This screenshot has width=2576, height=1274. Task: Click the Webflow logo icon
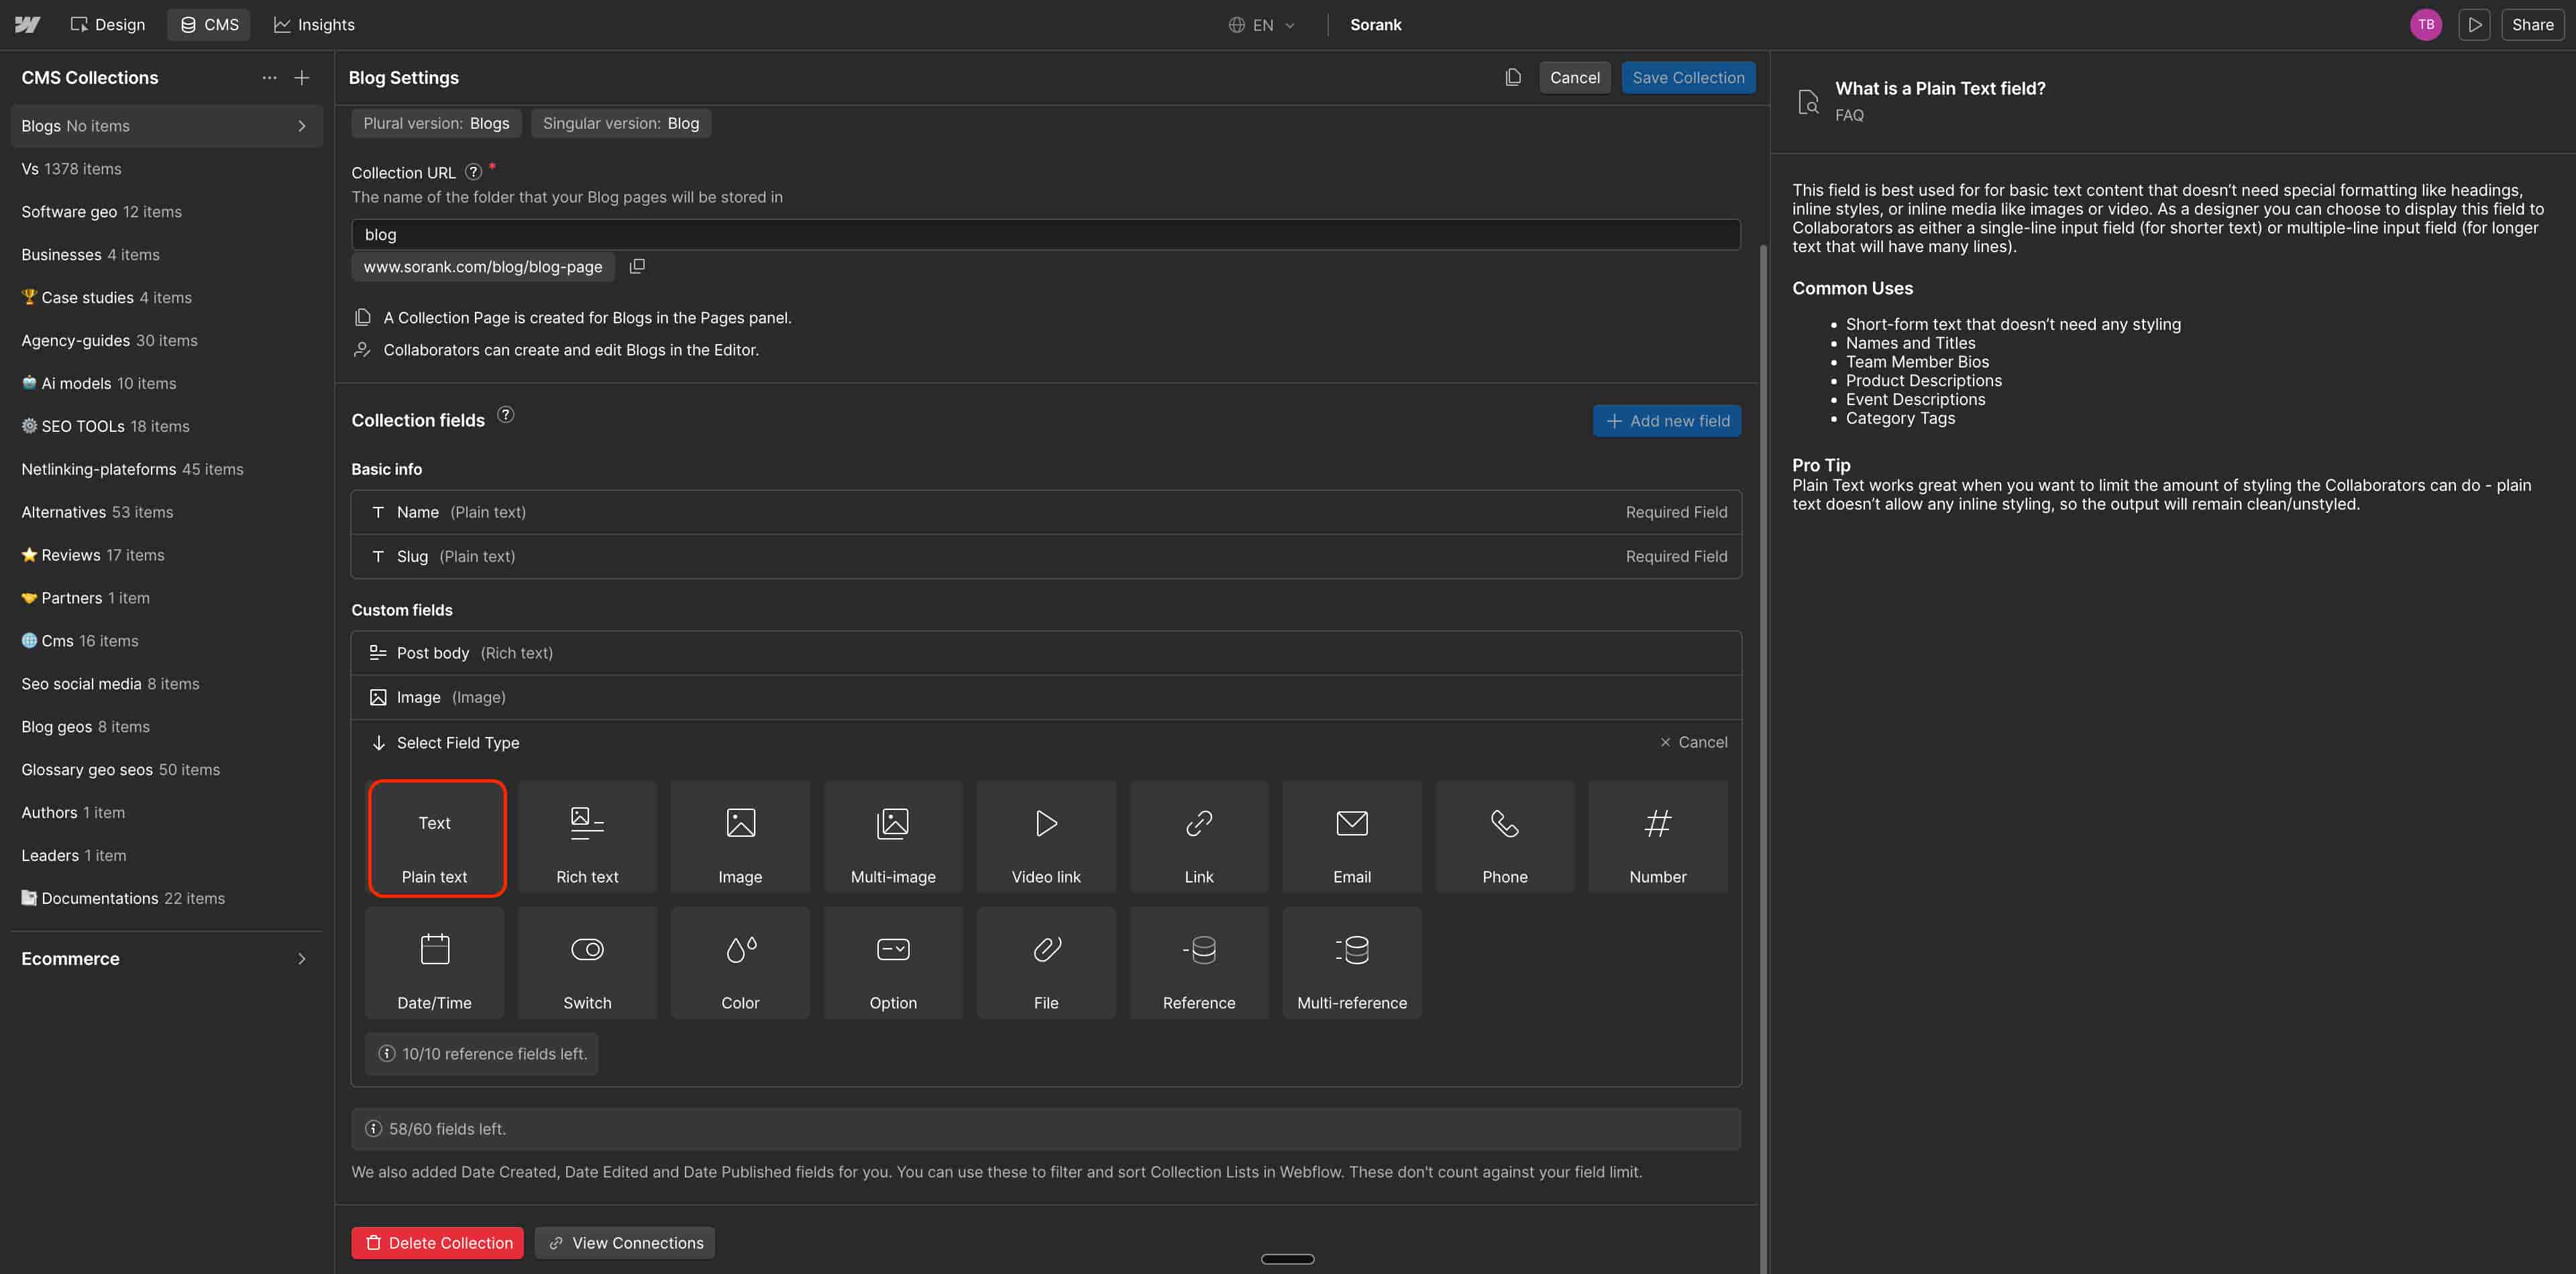click(x=27, y=25)
